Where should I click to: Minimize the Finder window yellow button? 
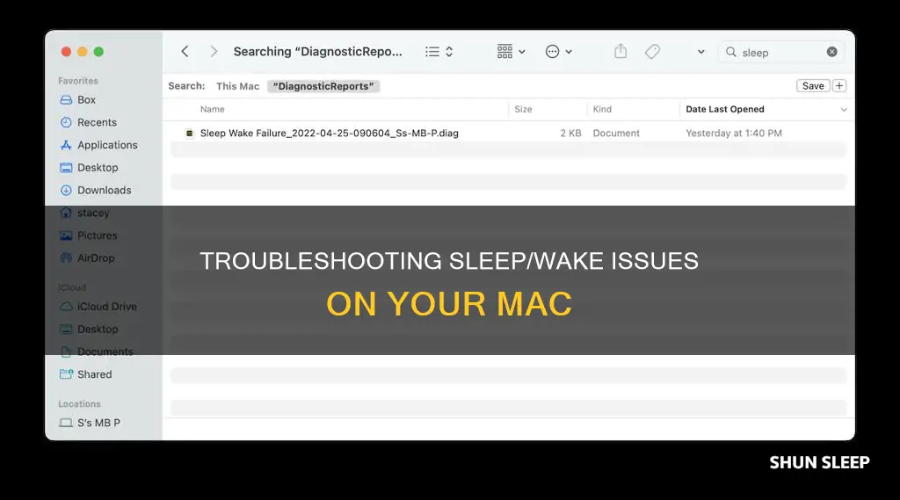tap(82, 52)
